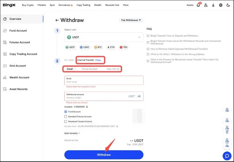Check the Standard Futures Account box

(66, 117)
